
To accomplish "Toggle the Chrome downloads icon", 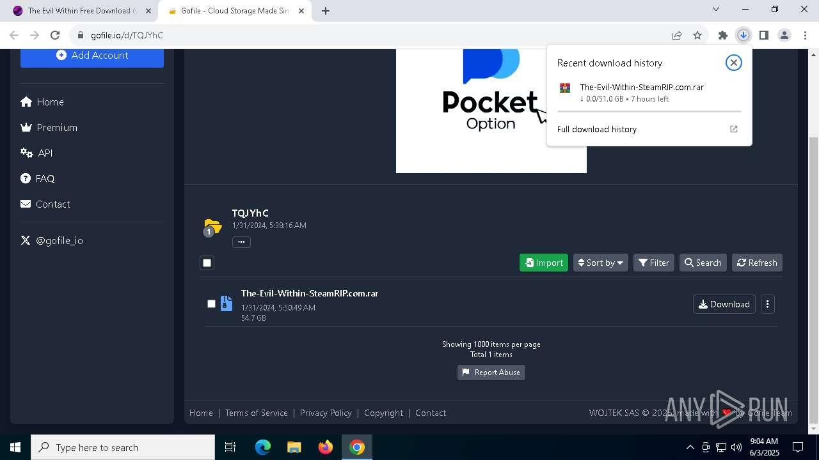I will [x=743, y=35].
